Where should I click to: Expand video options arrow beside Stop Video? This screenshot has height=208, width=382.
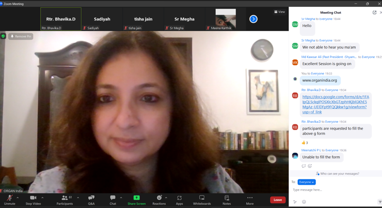coord(43,197)
